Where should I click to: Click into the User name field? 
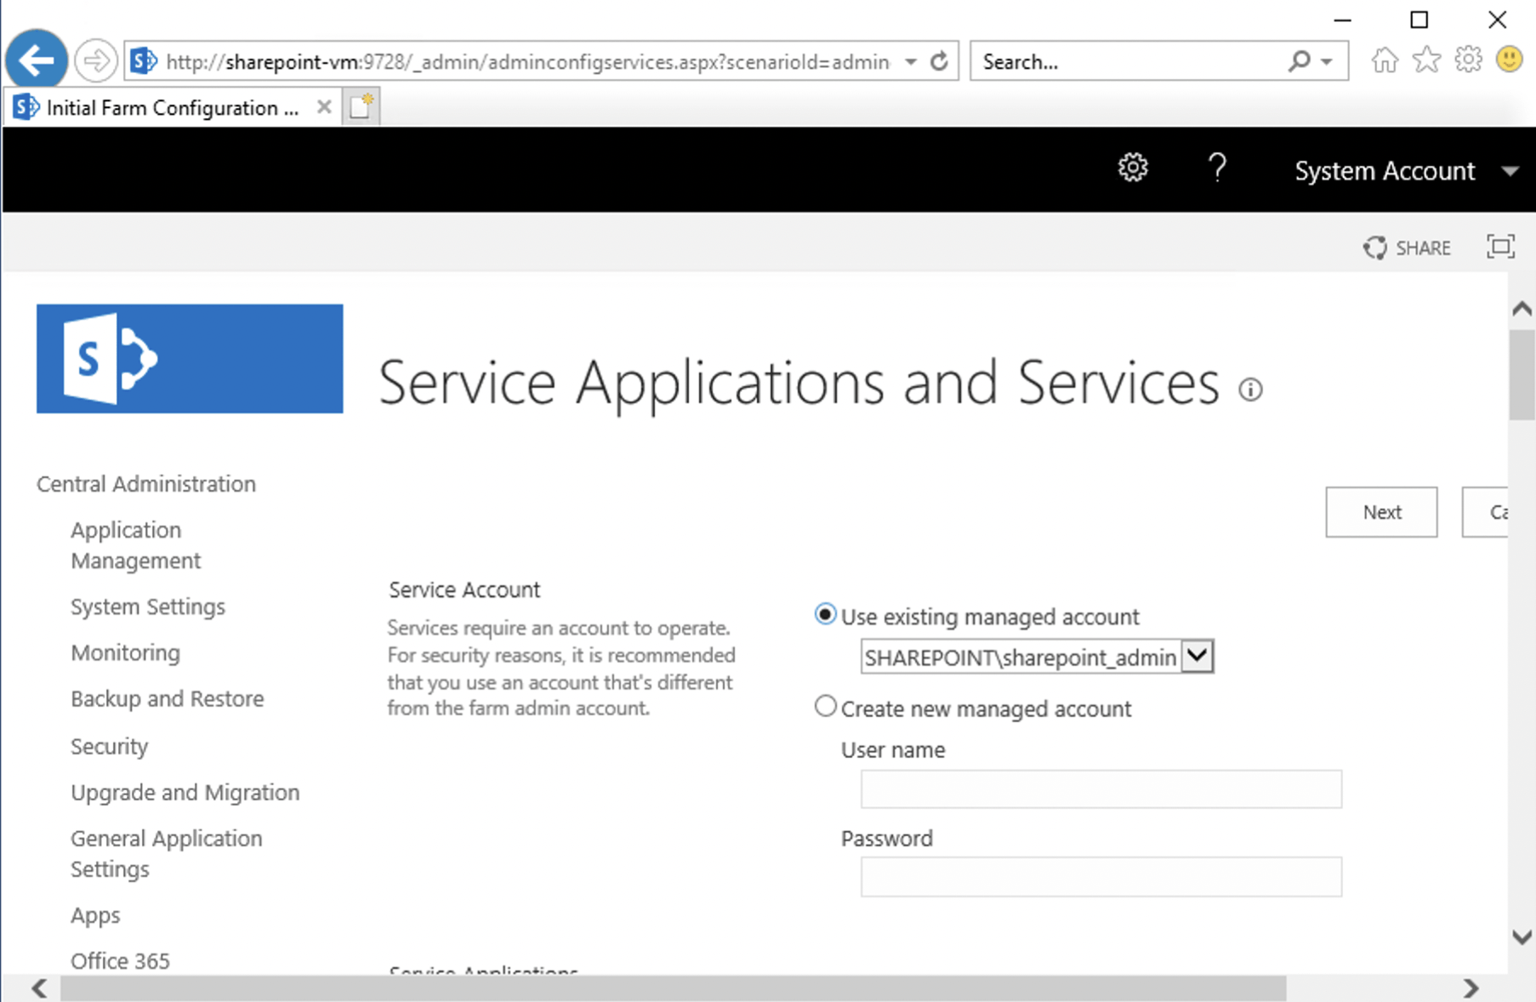click(1101, 789)
